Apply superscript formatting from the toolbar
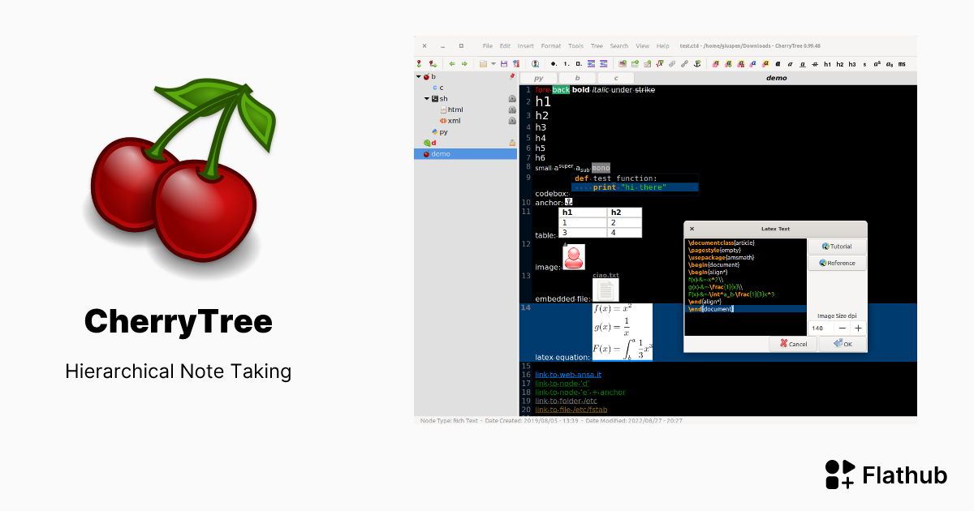This screenshot has width=974, height=511. tap(877, 64)
